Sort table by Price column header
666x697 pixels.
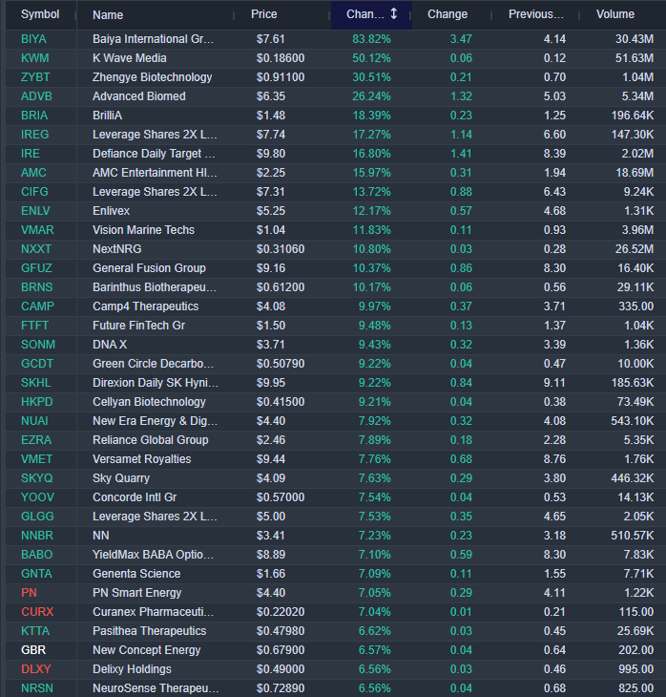[x=264, y=14]
